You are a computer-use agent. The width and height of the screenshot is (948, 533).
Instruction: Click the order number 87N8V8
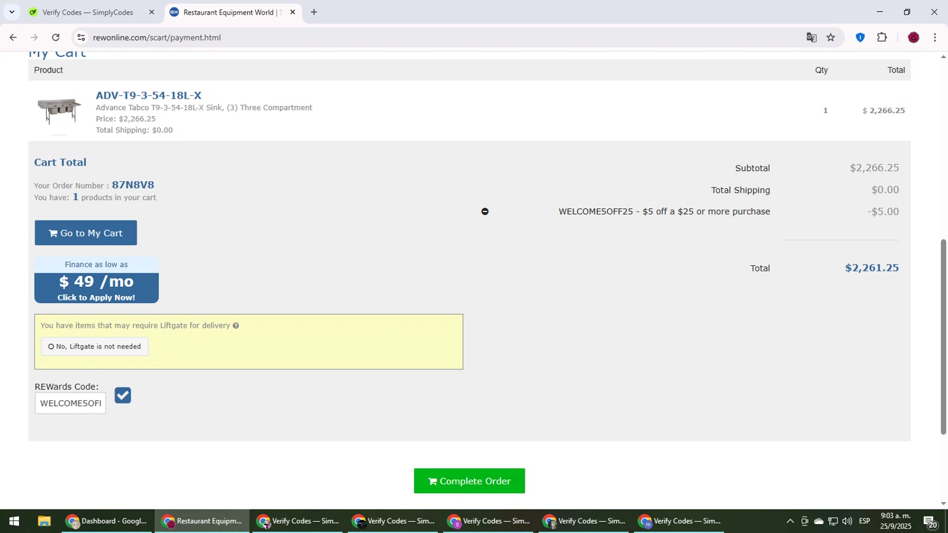[x=133, y=185]
